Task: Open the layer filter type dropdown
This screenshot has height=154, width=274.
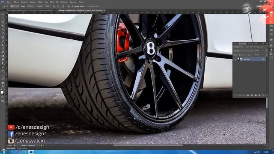Action: (238, 47)
